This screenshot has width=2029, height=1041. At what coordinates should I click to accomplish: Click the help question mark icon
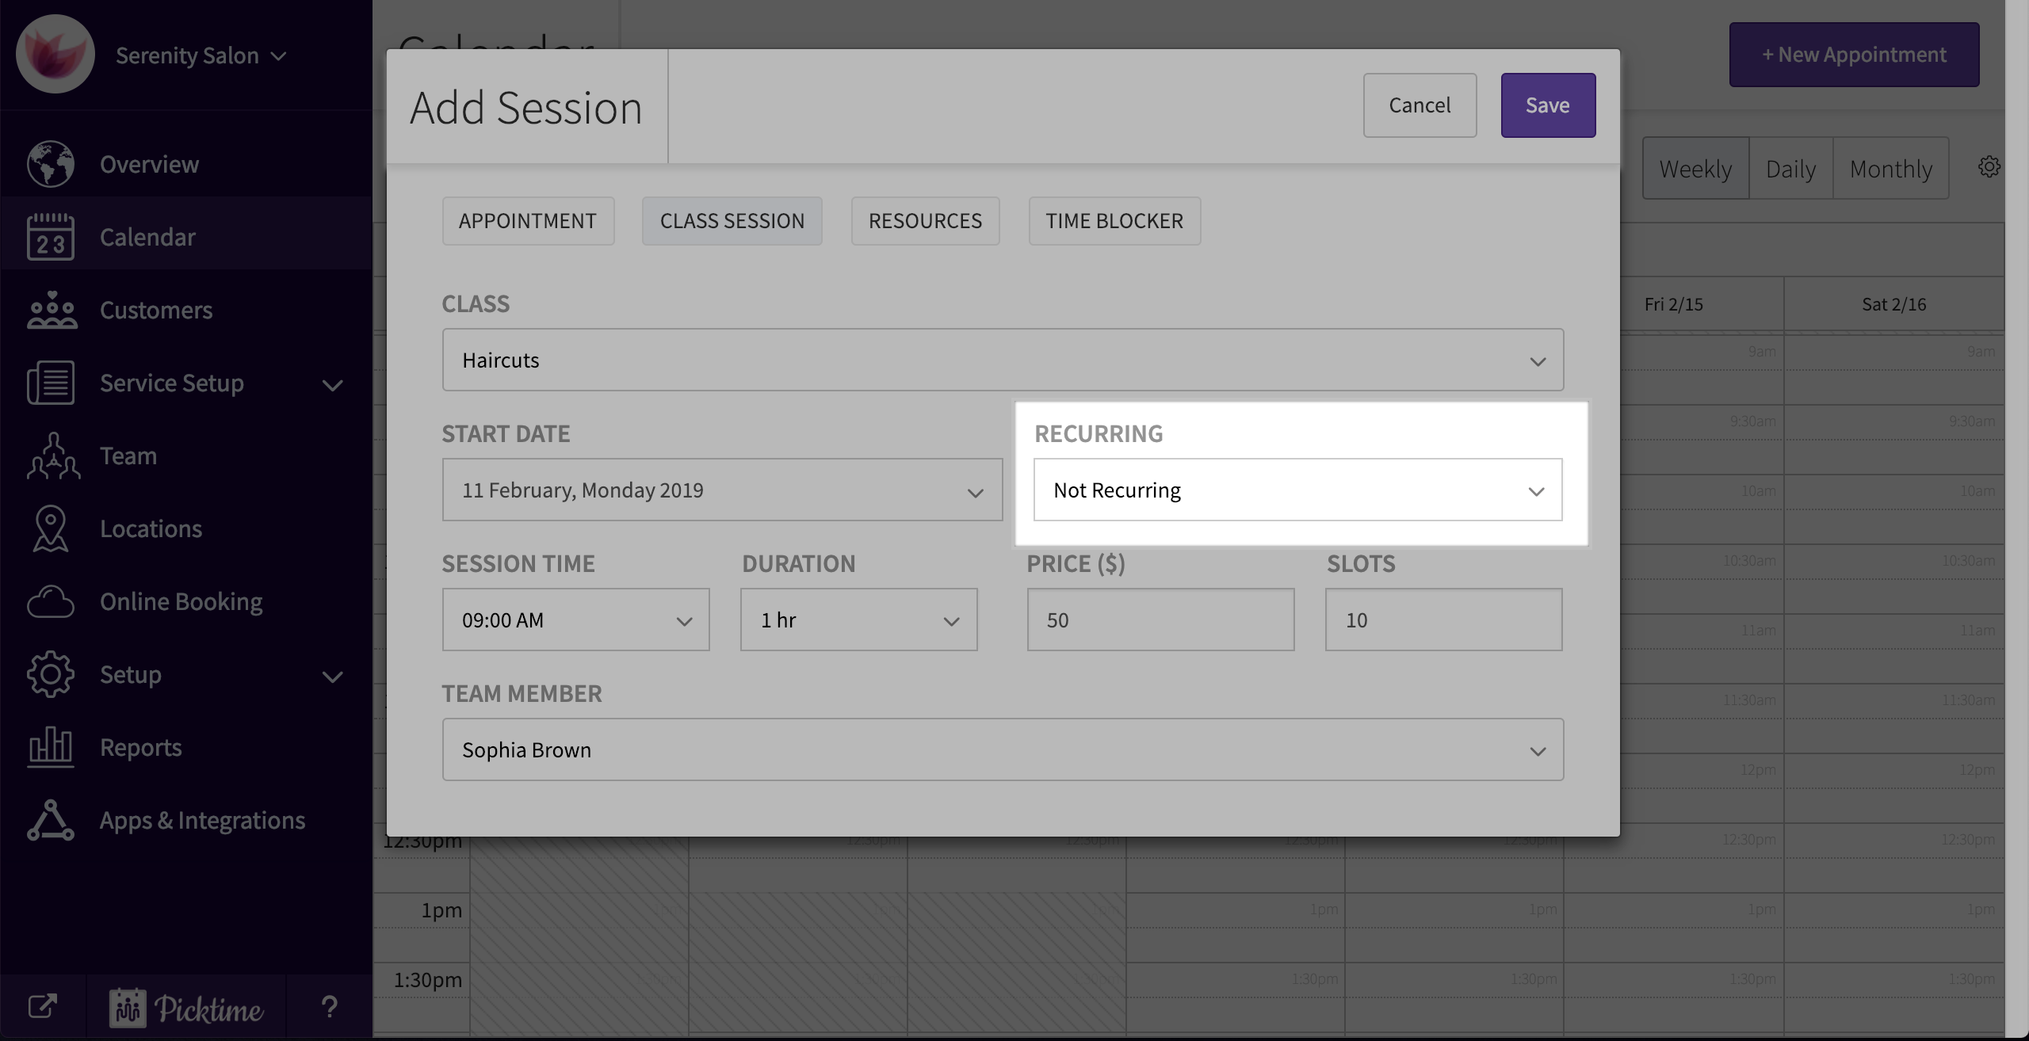pyautogui.click(x=329, y=1007)
